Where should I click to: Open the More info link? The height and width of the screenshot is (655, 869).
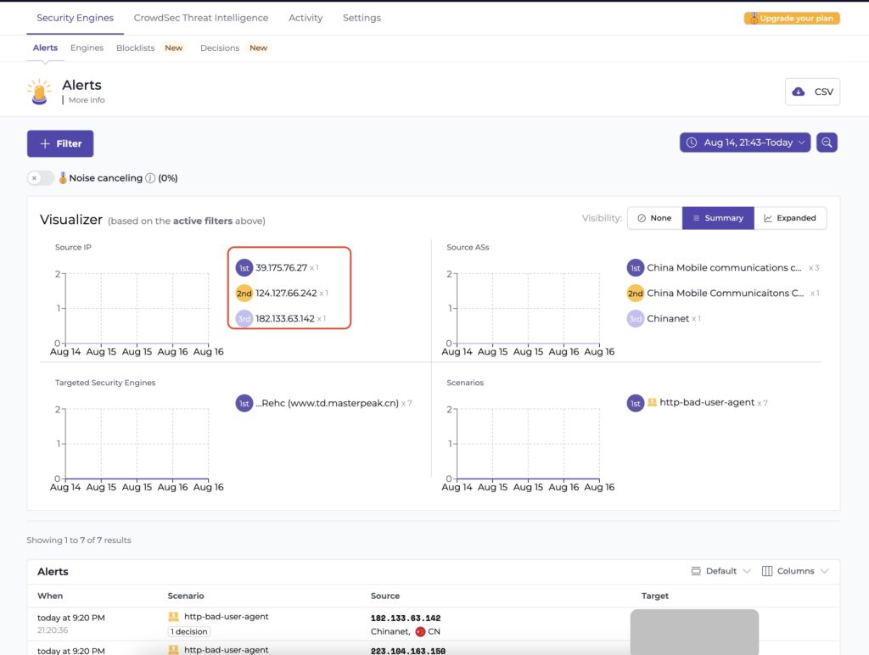click(x=87, y=100)
